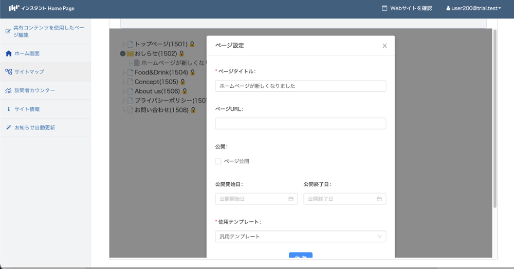The height and width of the screenshot is (269, 514).
Task: Click the インスタント Home Page logo icon
Action: click(14, 8)
